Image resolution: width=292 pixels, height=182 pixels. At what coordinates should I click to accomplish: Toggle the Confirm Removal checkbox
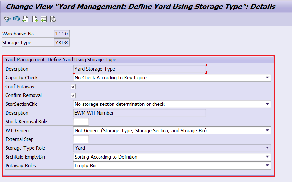(73, 95)
